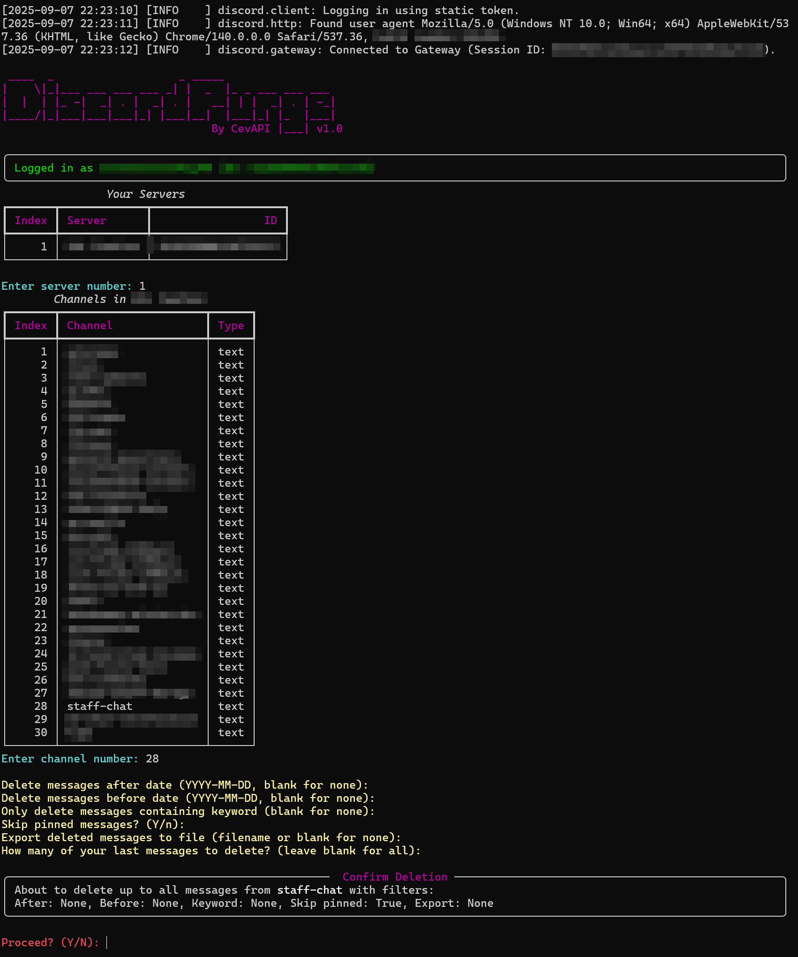Click the 'Logged in as' text
The width and height of the screenshot is (798, 957).
[53, 168]
